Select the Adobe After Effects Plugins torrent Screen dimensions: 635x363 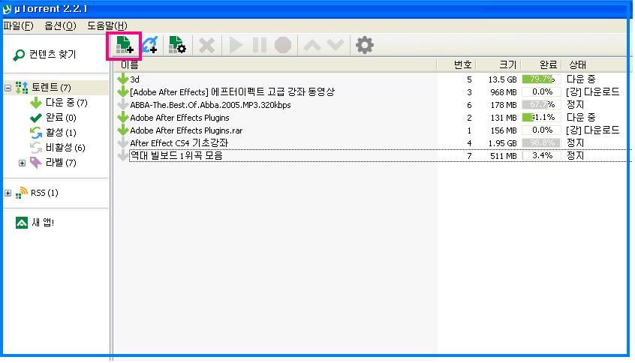point(372,117)
